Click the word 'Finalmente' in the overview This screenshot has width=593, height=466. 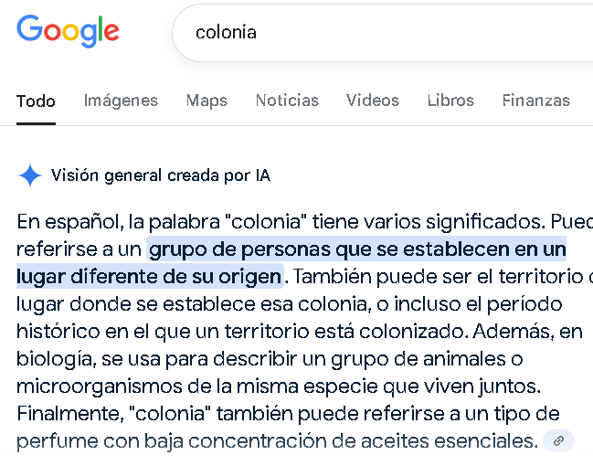[x=69, y=413]
